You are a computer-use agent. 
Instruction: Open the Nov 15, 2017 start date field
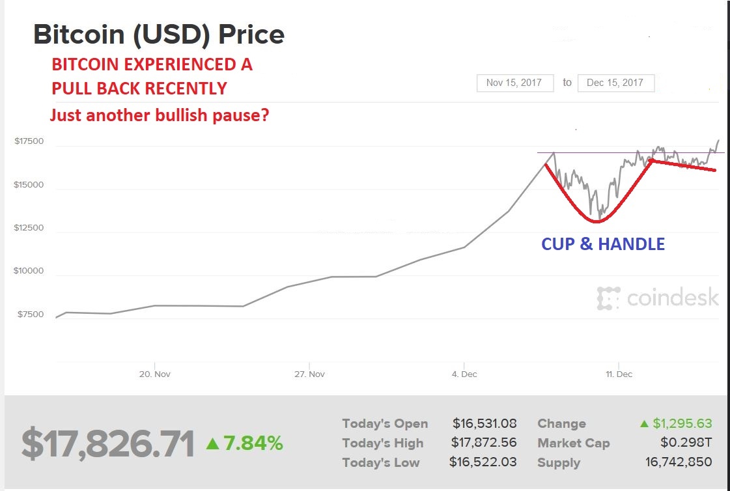pyautogui.click(x=514, y=83)
